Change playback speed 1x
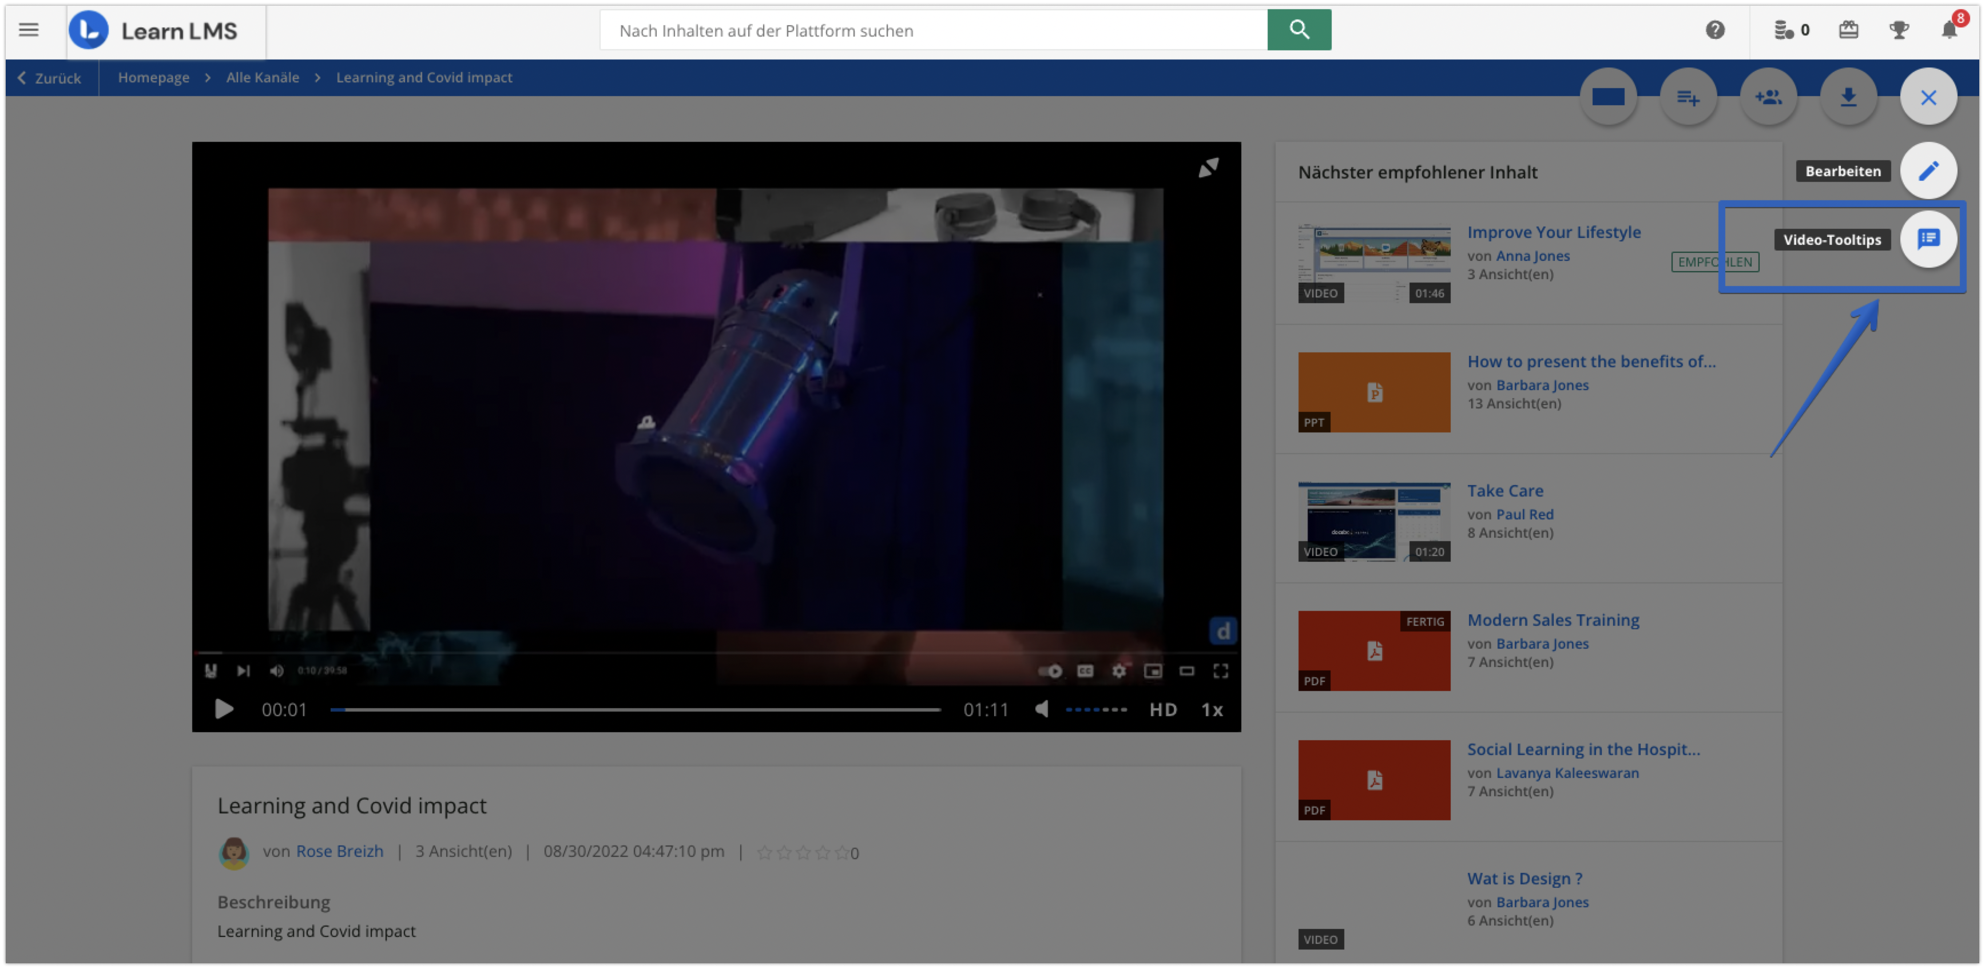Screen dimensions: 1985x969 [x=1212, y=709]
